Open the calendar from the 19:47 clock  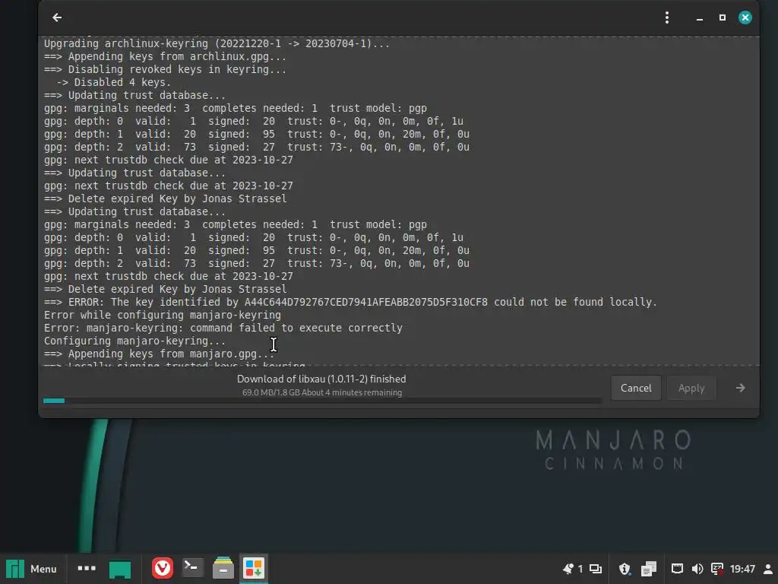742,569
